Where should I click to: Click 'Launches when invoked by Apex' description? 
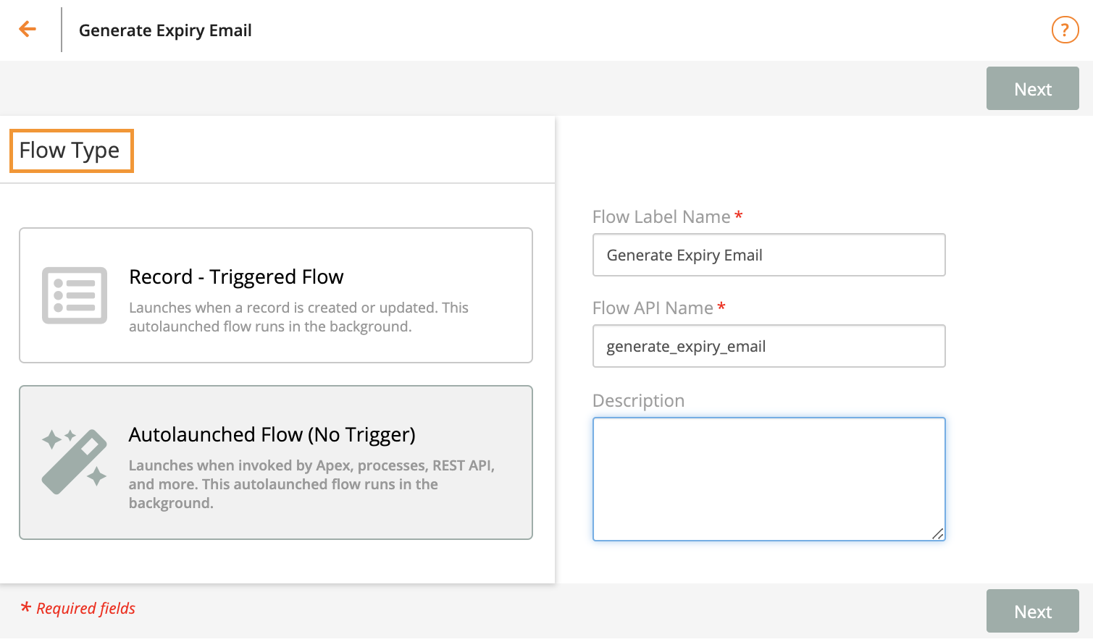coord(311,484)
